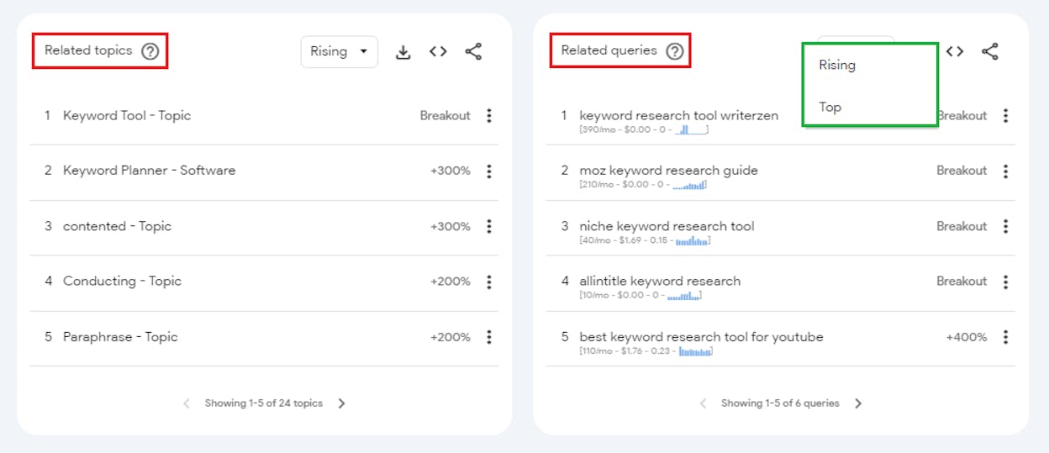Click Breakout value beside allintitle keyword research
The height and width of the screenshot is (453, 1049).
click(962, 282)
